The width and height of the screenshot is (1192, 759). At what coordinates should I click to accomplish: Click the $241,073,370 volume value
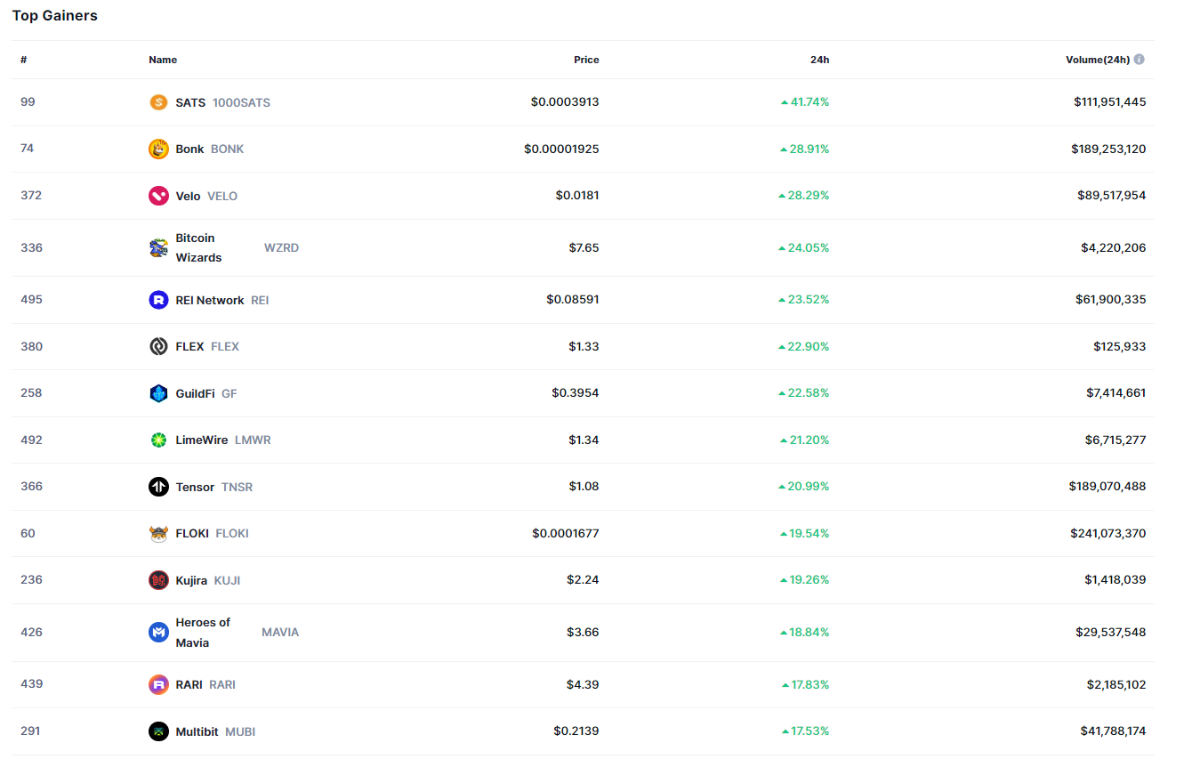click(x=1108, y=533)
